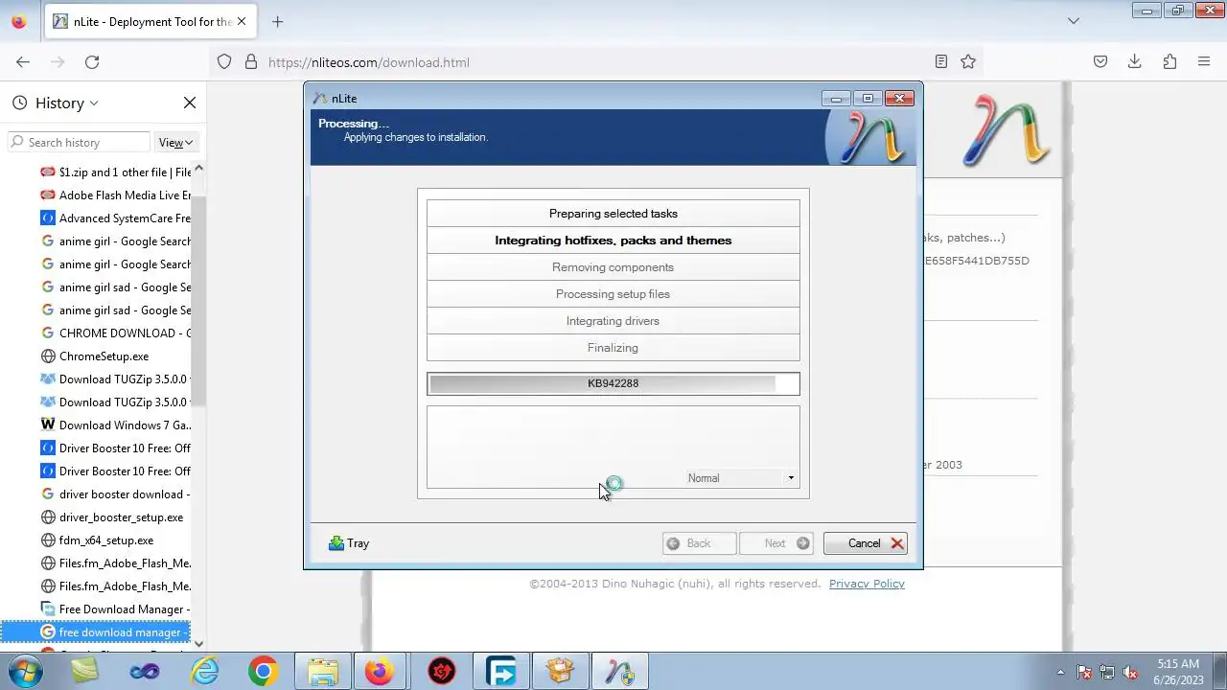The image size is (1227, 690).
Task: Open a new Firefox tab
Action: pos(277,21)
